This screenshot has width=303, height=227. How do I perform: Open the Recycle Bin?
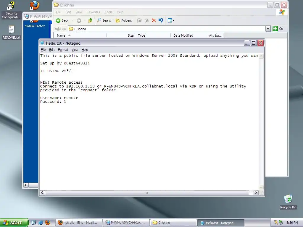coord(288,202)
